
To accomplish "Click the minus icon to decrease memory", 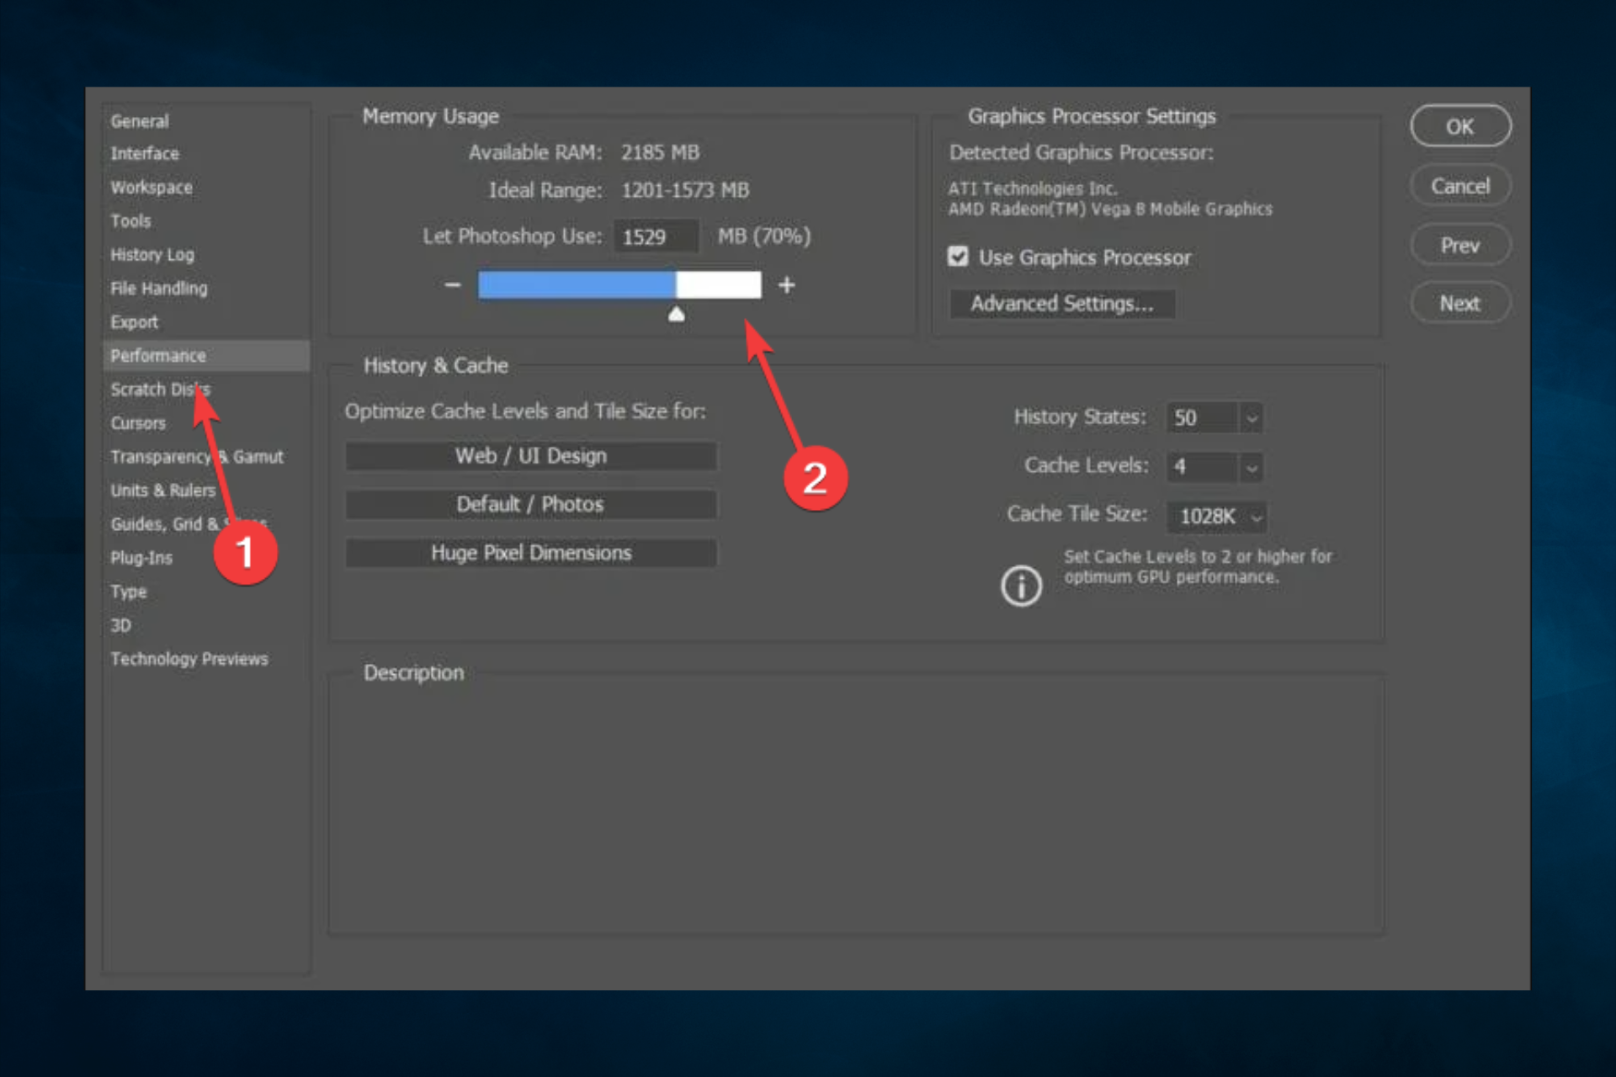I will [x=452, y=285].
